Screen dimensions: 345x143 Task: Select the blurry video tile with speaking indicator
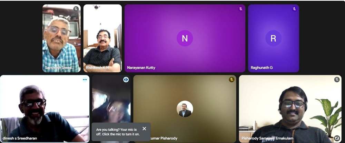click(x=111, y=109)
